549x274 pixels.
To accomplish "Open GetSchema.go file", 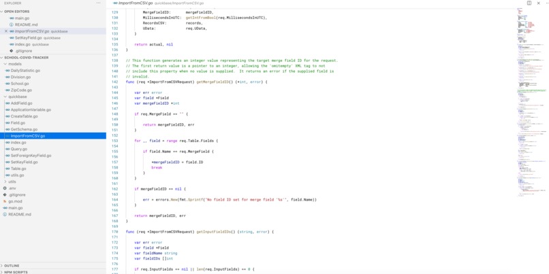I will click(x=24, y=129).
